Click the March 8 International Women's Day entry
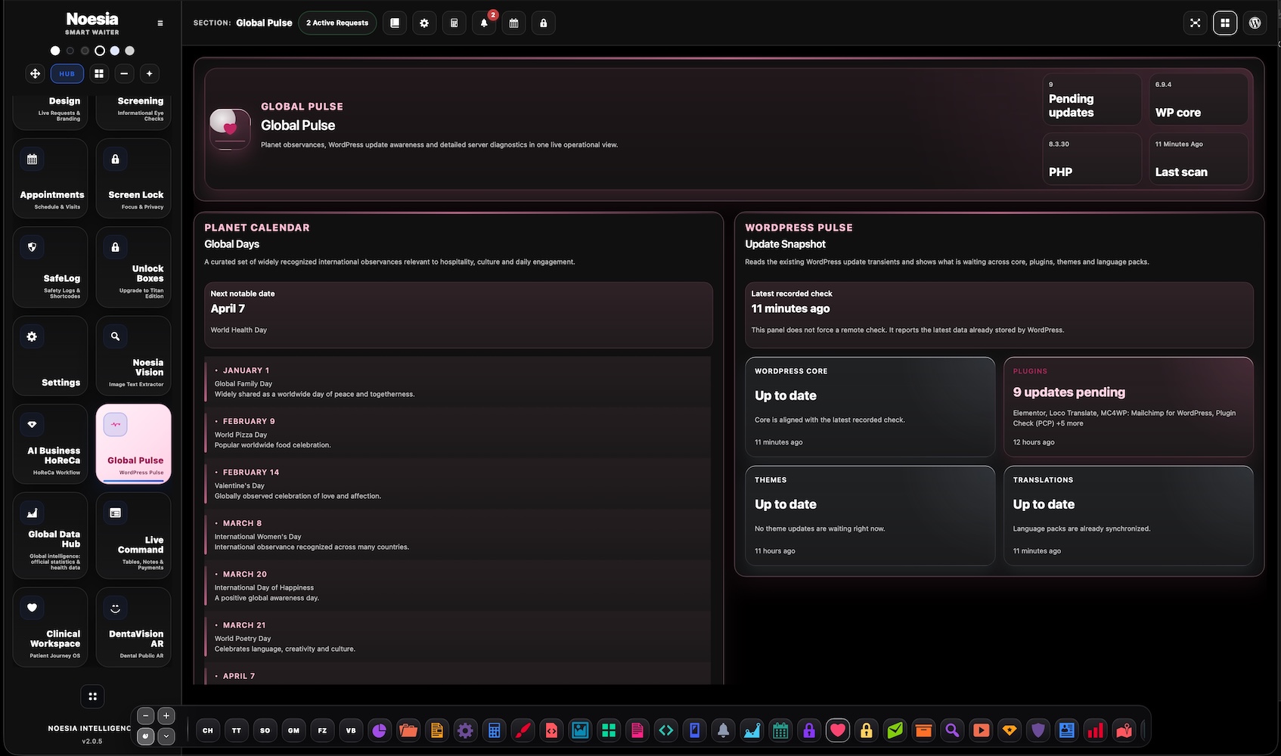Image resolution: width=1281 pixels, height=756 pixels. pos(458,534)
